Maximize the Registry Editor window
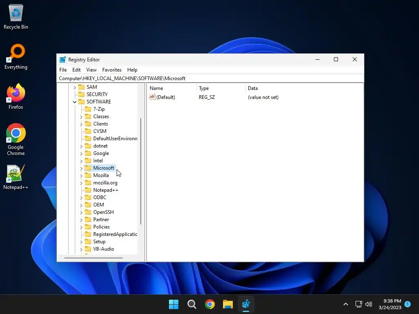Viewport: 419px width, 314px height. (336, 59)
